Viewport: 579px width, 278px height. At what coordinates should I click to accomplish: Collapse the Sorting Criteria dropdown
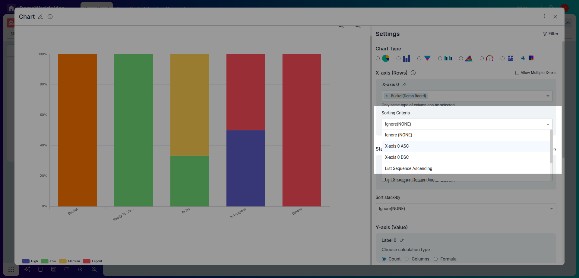click(x=548, y=124)
